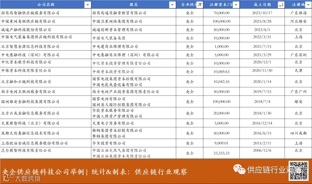
Task: Select cell 北京云成金融信息服务有限公司
Action: pos(46,113)
